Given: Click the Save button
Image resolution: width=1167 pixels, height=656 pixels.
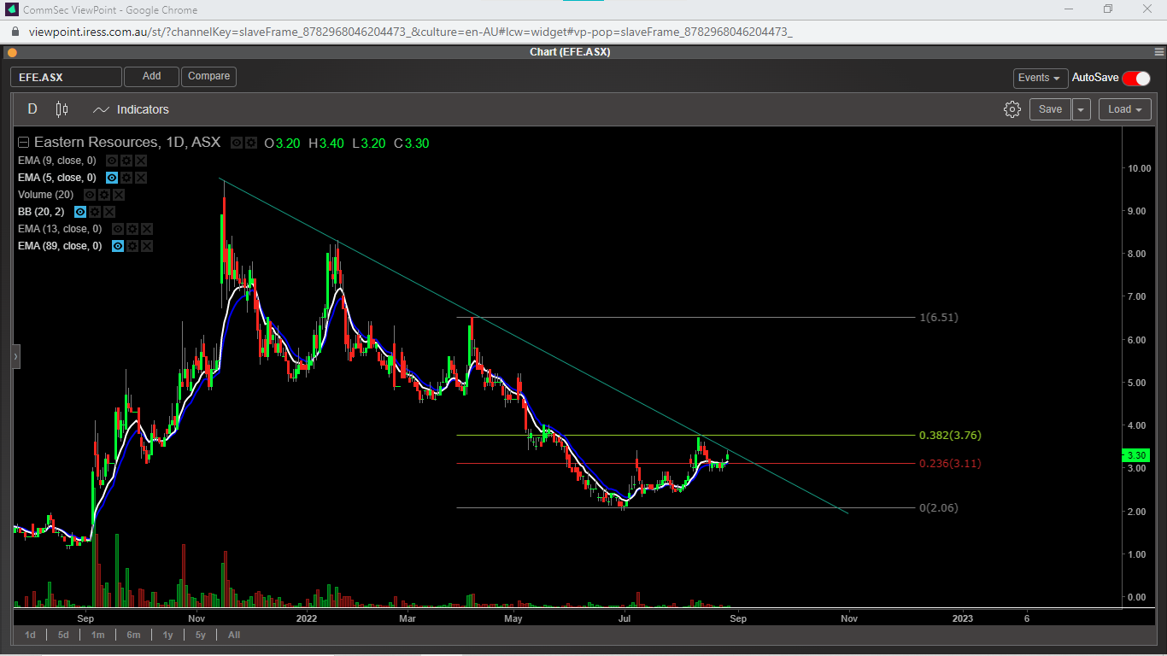Looking at the screenshot, I should (1050, 109).
